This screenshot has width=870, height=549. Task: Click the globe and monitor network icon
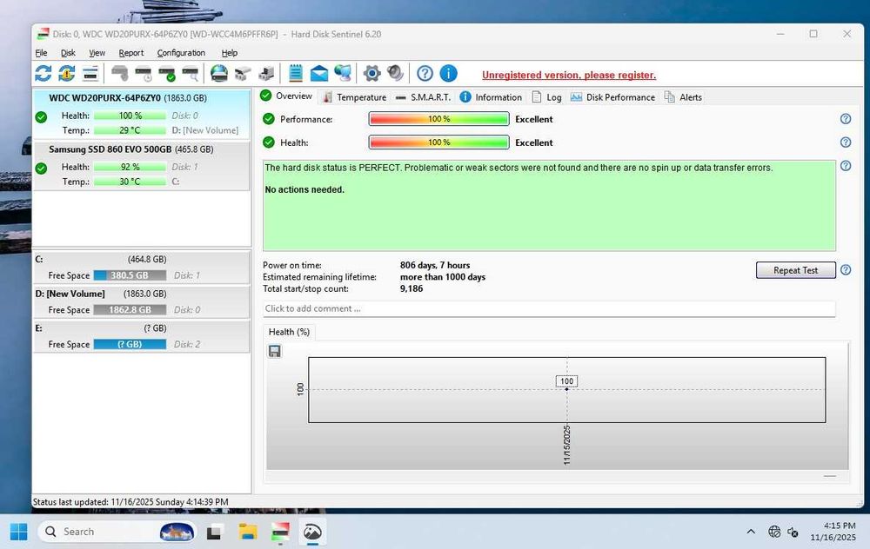pyautogui.click(x=343, y=73)
